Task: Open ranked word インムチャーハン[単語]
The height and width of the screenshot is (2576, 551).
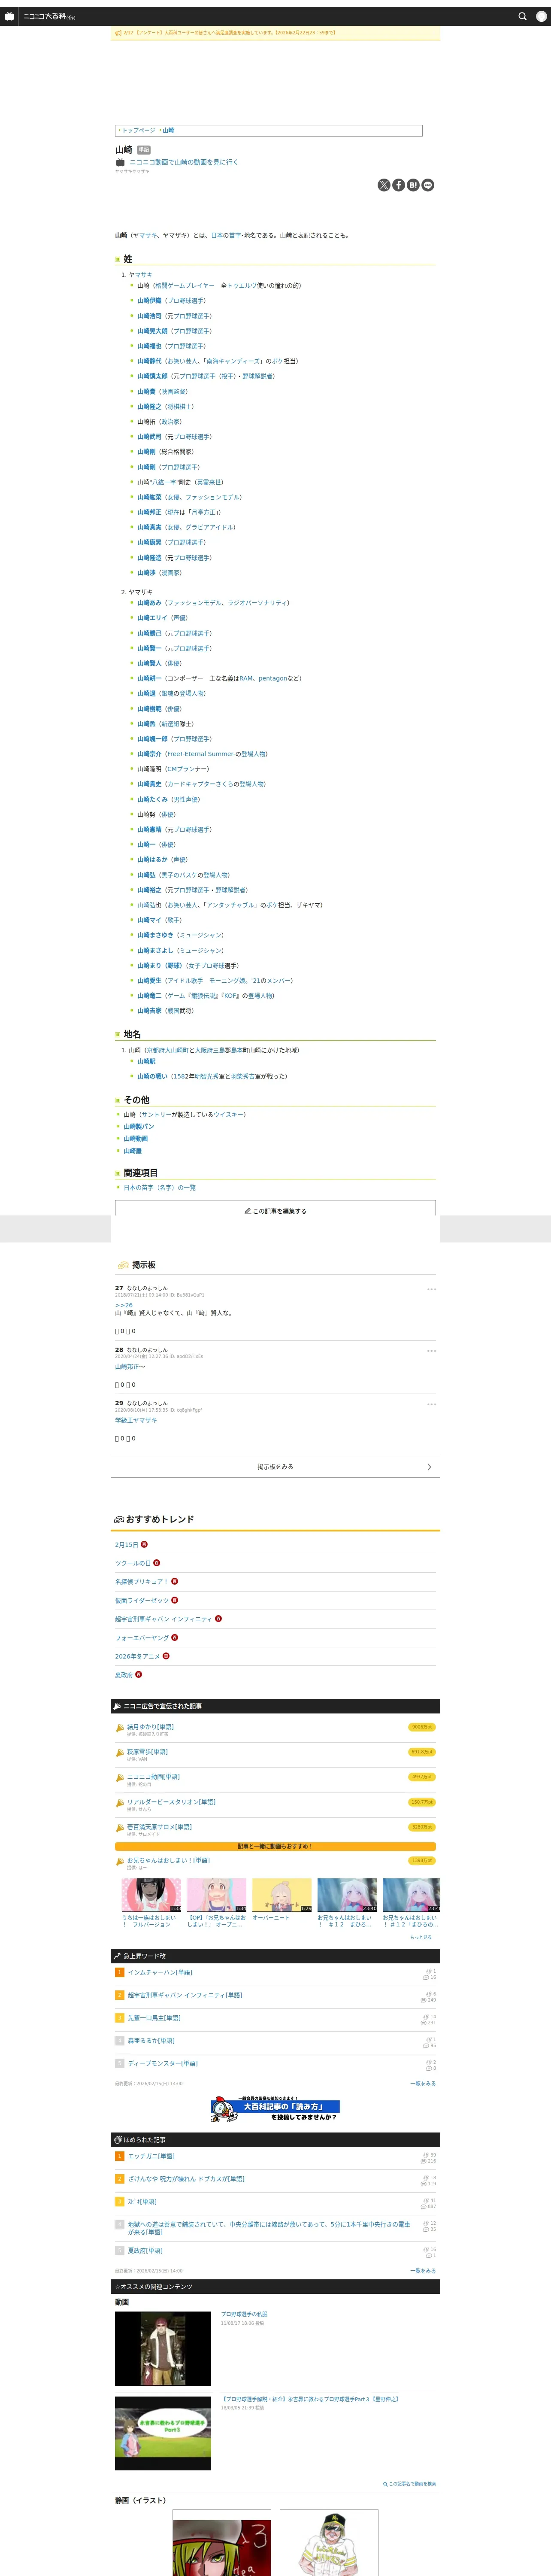Action: [x=160, y=1972]
